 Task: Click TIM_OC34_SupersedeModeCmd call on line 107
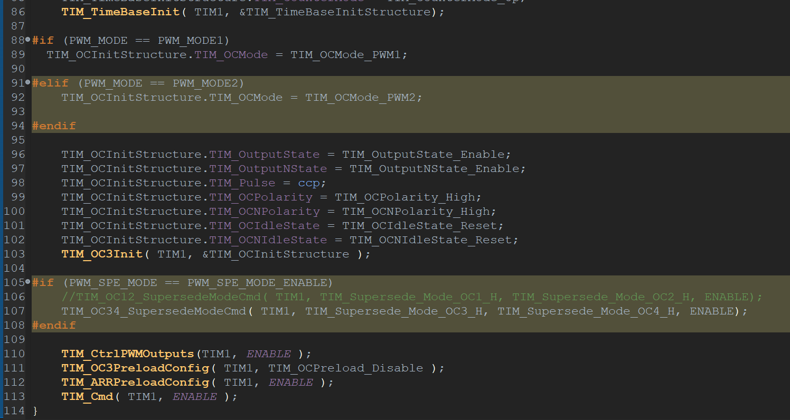(x=154, y=311)
